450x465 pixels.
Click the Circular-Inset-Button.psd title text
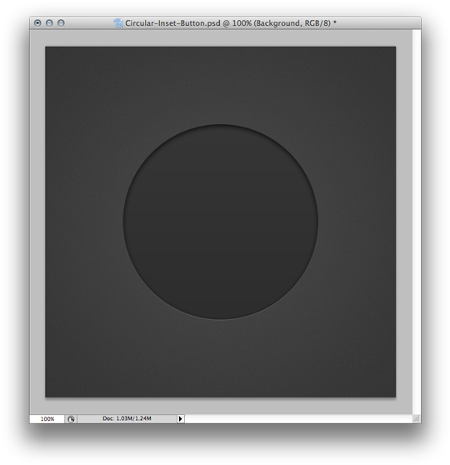pos(172,23)
